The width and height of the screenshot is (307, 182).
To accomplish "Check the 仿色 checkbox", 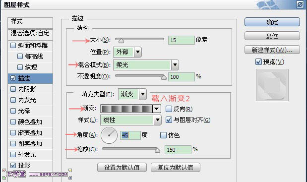I will pos(163,135).
